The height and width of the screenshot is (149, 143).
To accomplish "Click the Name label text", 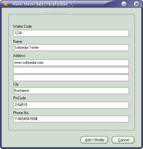I will [x=18, y=41].
